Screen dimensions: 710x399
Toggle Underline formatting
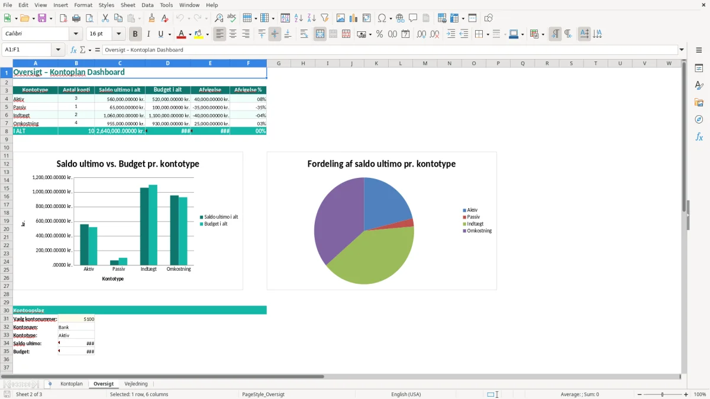point(160,34)
